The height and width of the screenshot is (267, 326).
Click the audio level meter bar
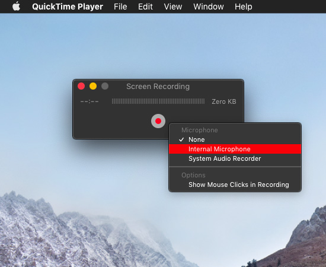click(158, 101)
